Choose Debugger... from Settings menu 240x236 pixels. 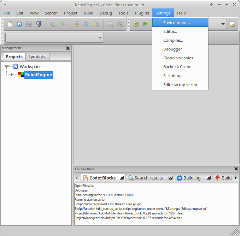180,49
